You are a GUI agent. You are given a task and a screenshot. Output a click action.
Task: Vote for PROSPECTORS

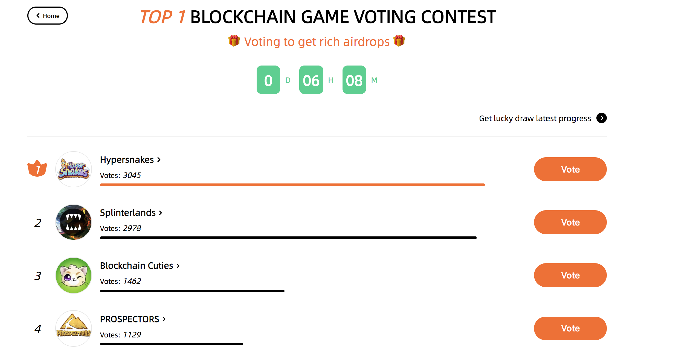[x=570, y=328]
